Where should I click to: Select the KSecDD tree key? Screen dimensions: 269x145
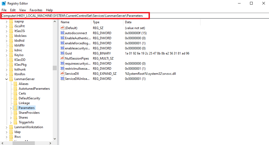click(x=20, y=60)
